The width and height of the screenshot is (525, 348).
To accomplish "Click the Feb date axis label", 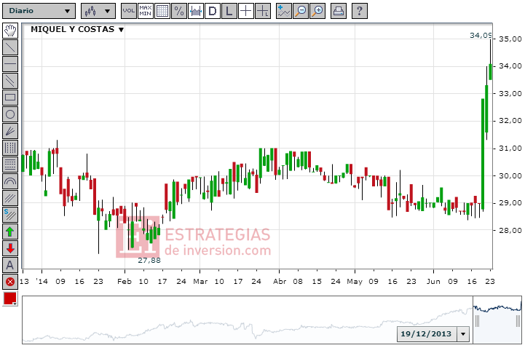I will pyautogui.click(x=125, y=282).
